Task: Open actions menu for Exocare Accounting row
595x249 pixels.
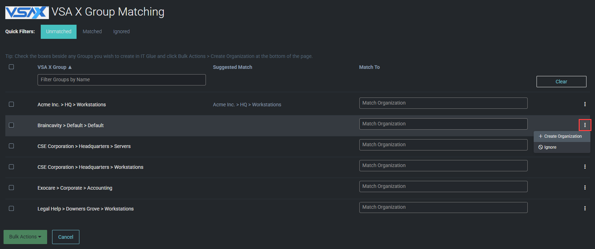Action: coord(585,188)
